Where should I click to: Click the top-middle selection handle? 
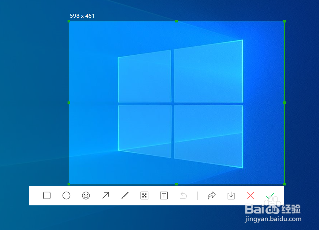(176, 21)
